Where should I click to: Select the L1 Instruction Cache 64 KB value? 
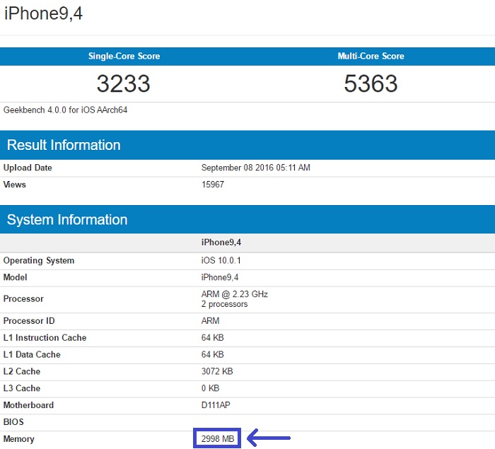click(x=212, y=337)
